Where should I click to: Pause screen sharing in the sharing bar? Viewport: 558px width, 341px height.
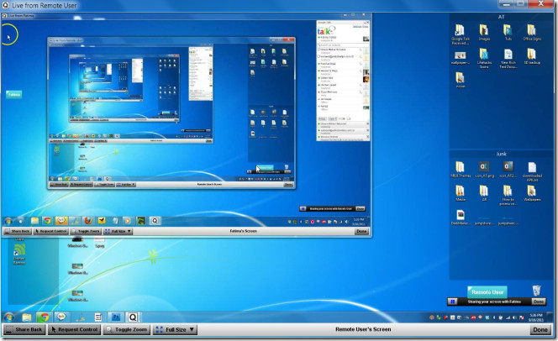pyautogui.click(x=452, y=302)
